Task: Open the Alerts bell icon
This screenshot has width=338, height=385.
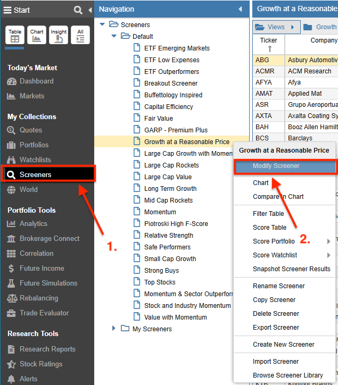Action: pos(11,379)
